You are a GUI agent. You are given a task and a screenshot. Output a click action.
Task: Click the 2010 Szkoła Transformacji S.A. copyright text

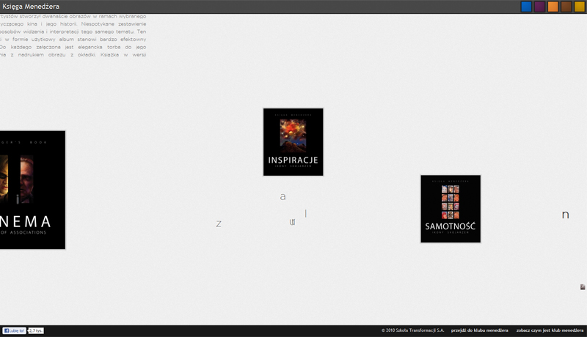pos(412,330)
